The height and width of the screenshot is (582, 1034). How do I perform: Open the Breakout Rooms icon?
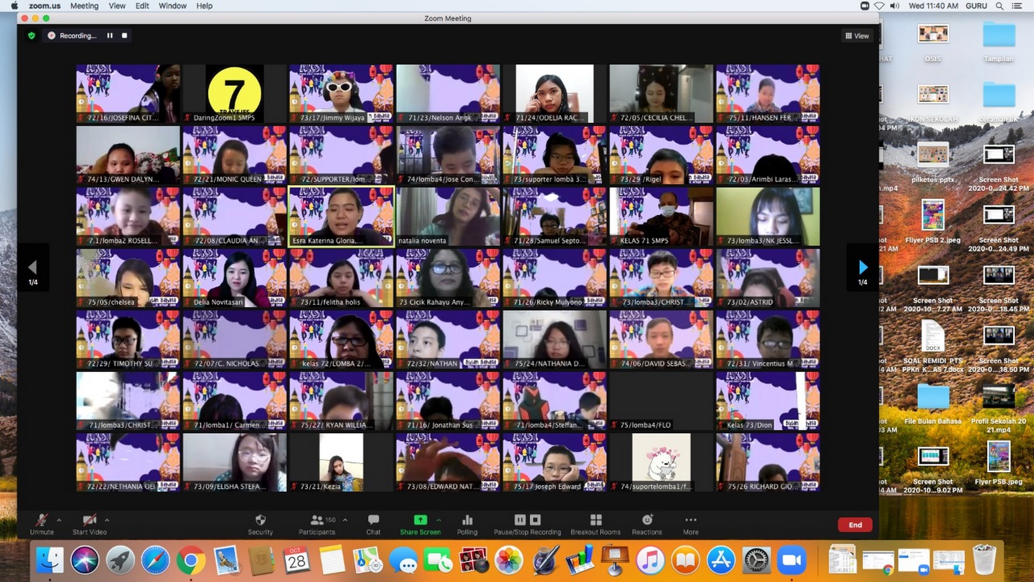596,520
